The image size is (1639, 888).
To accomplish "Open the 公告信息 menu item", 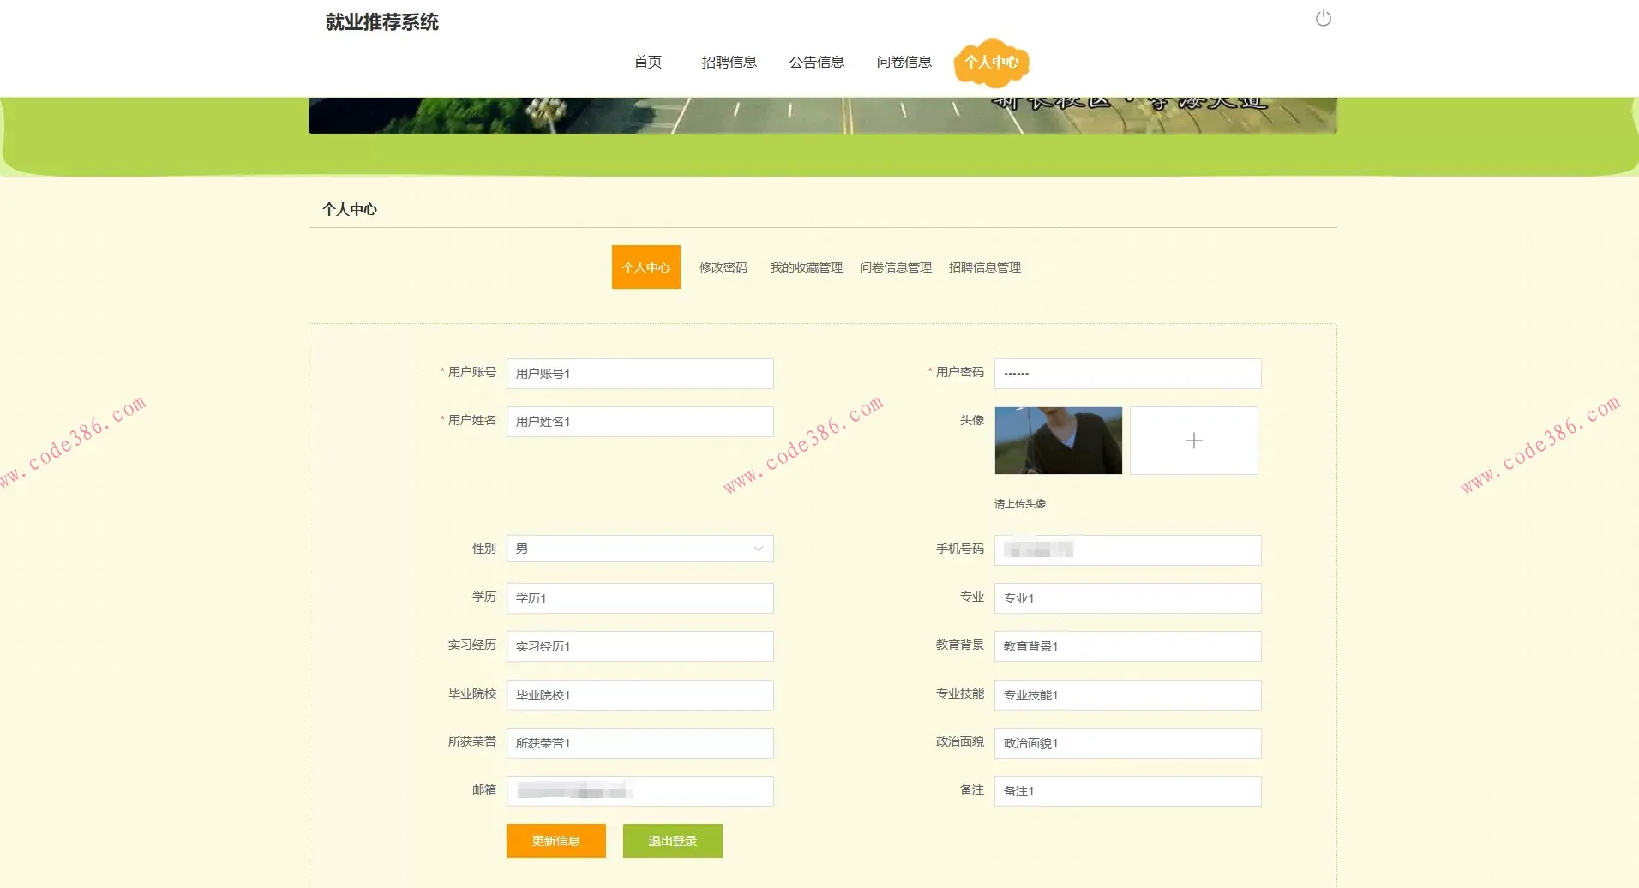I will 817,62.
